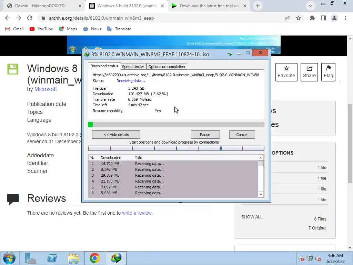Click the Action Center flag tray icon
The width and height of the screenshot is (353, 265).
[x=301, y=258]
